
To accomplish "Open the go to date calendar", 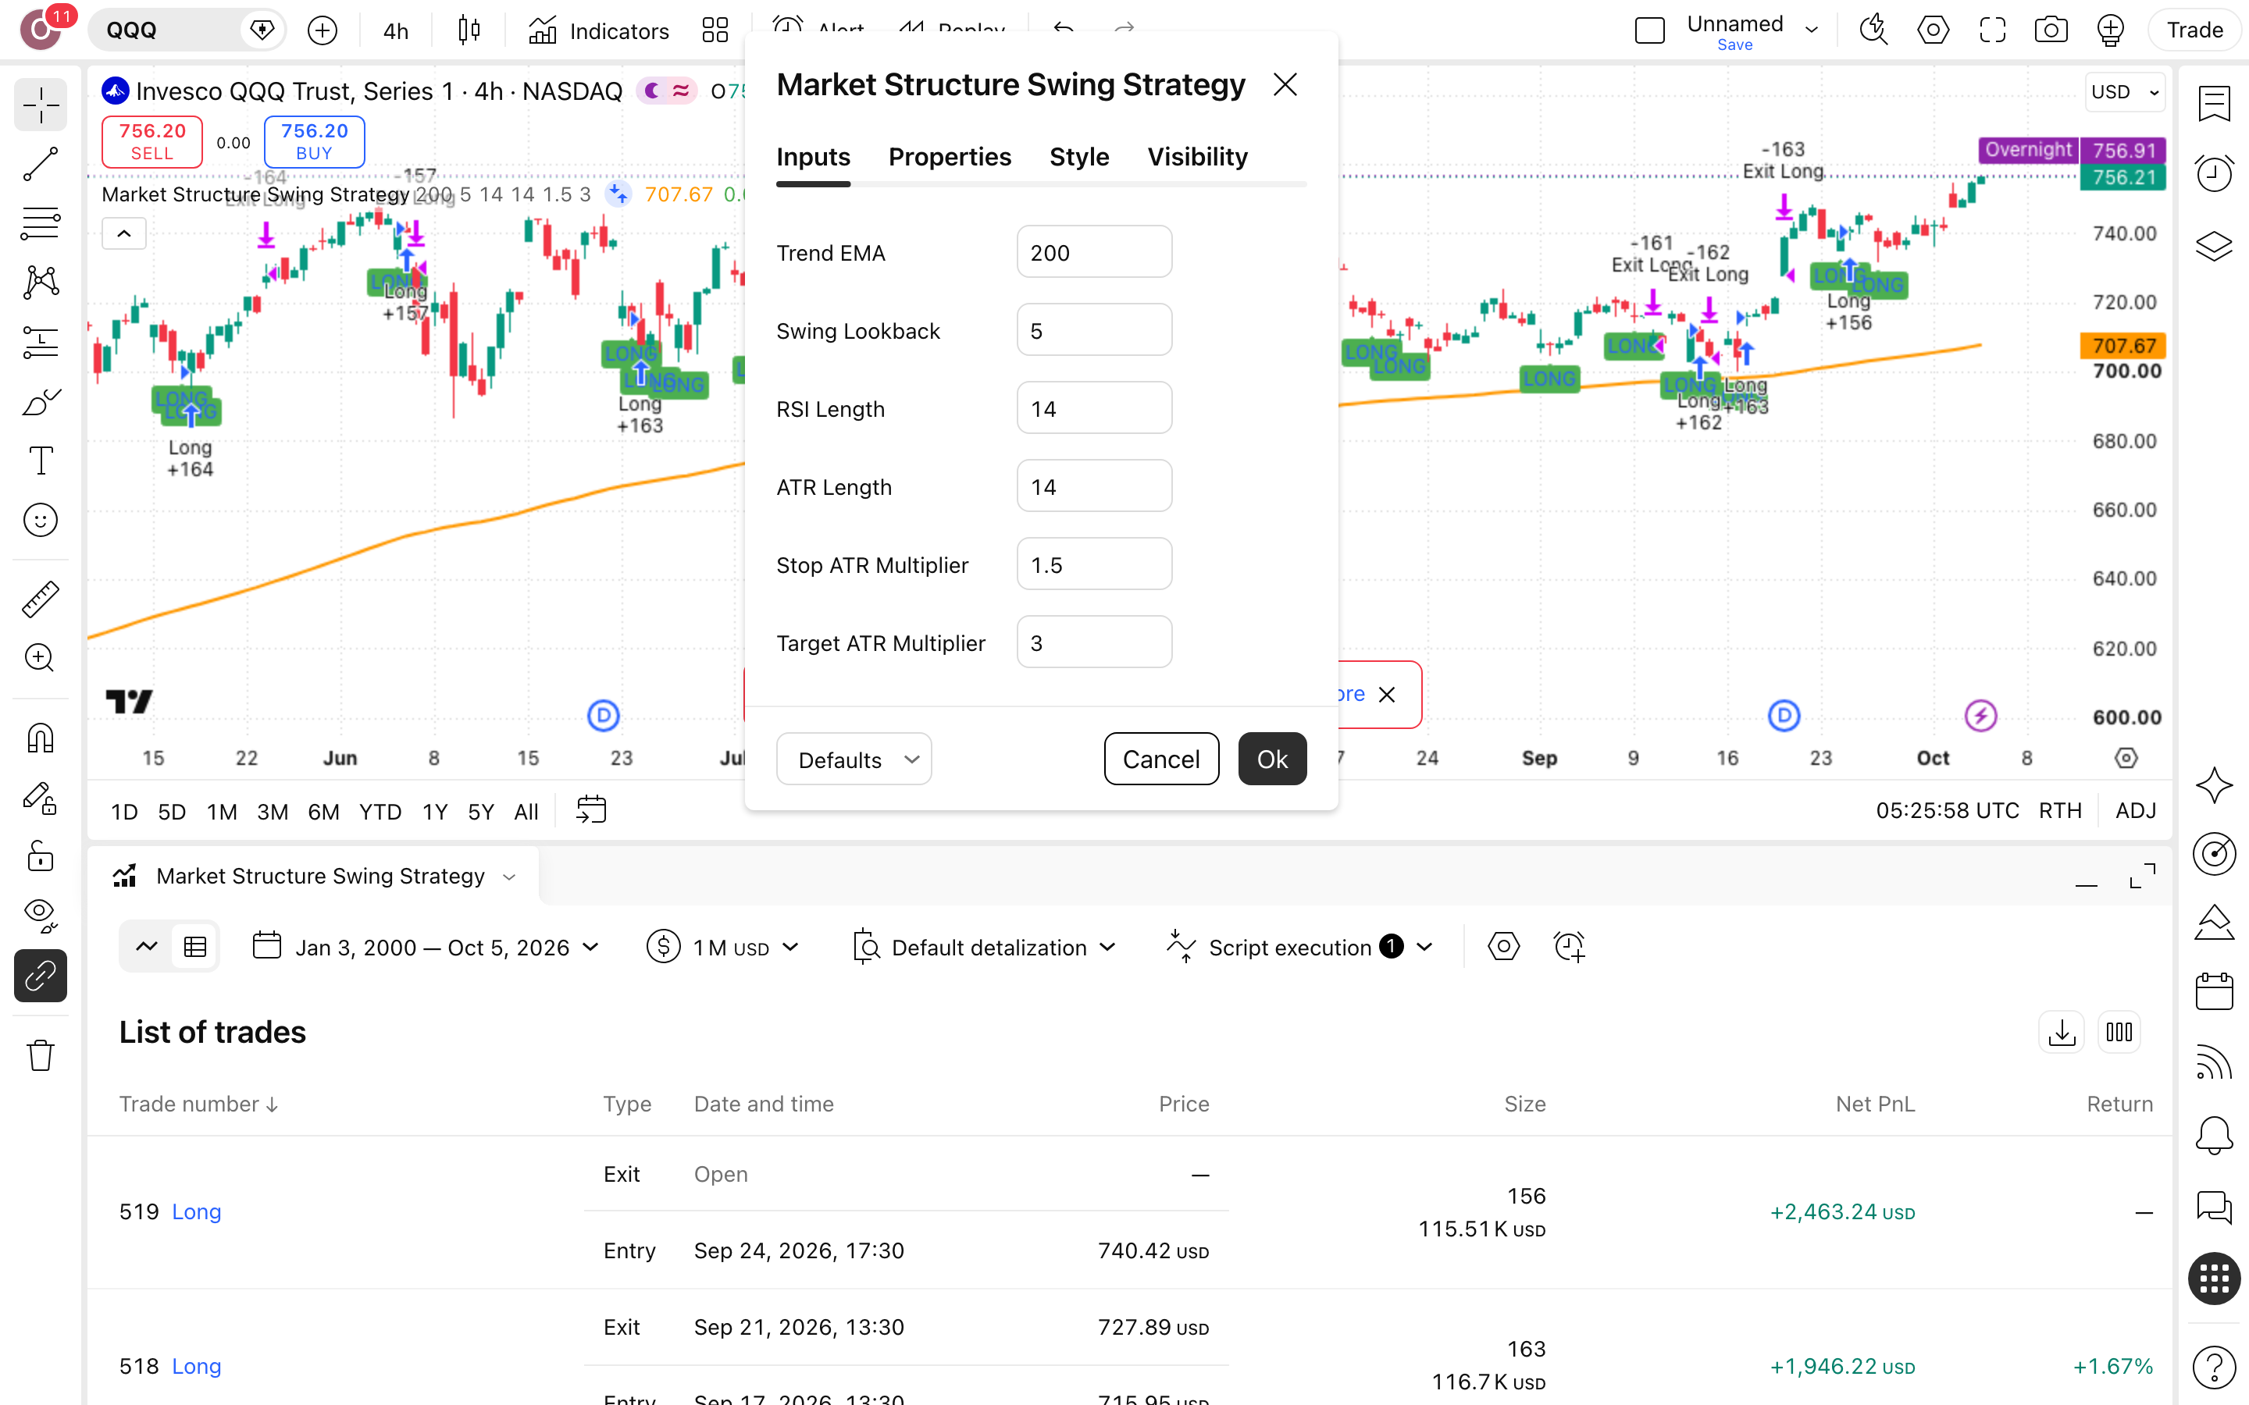I will coord(591,809).
